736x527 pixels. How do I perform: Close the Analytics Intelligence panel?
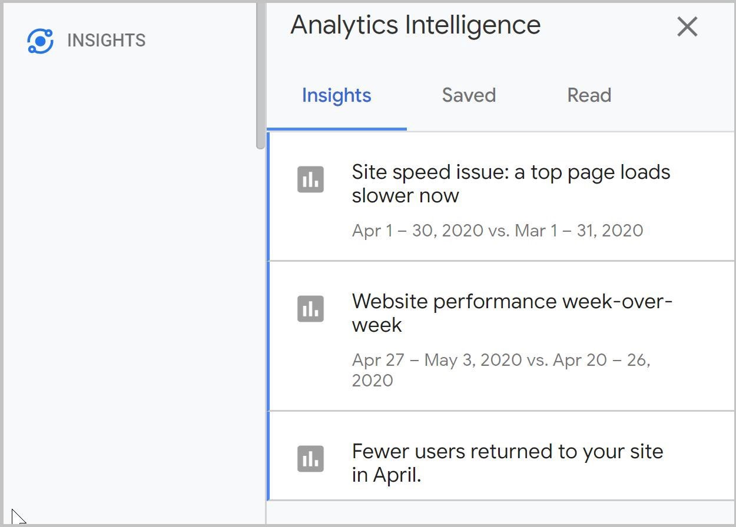687,26
